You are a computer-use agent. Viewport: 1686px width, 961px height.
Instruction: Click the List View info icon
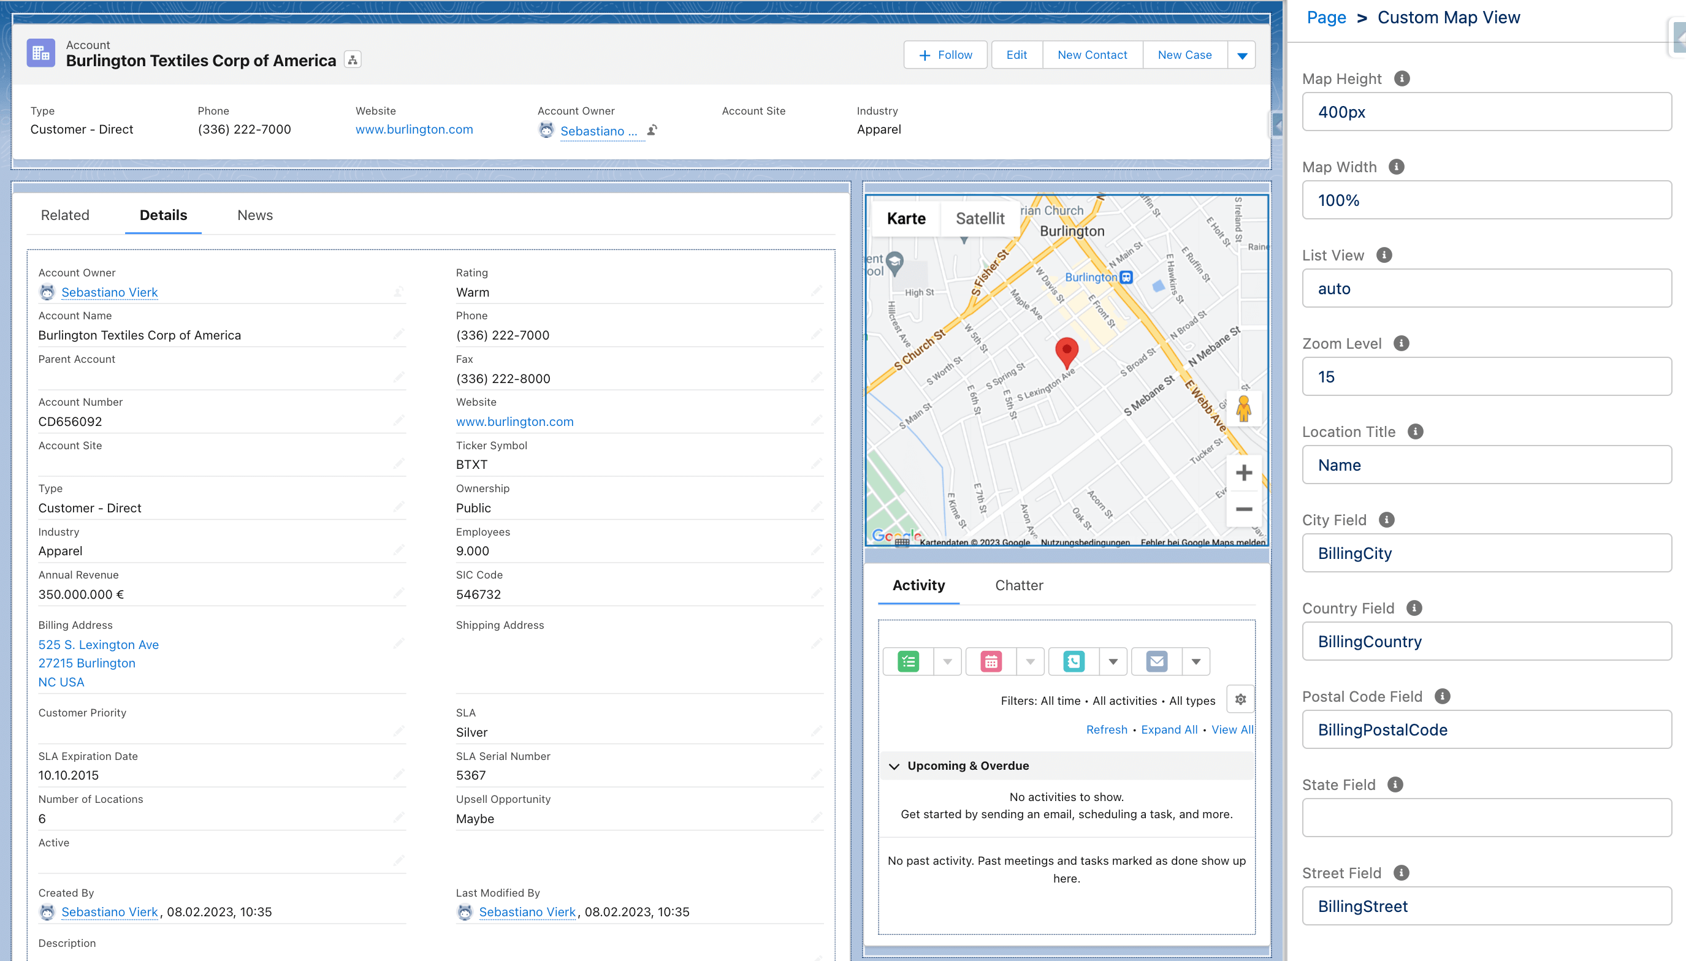tap(1384, 255)
